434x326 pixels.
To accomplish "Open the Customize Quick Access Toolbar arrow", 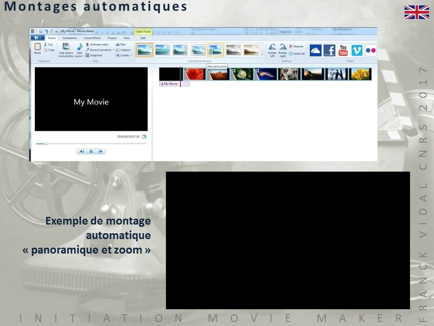I will (x=56, y=32).
